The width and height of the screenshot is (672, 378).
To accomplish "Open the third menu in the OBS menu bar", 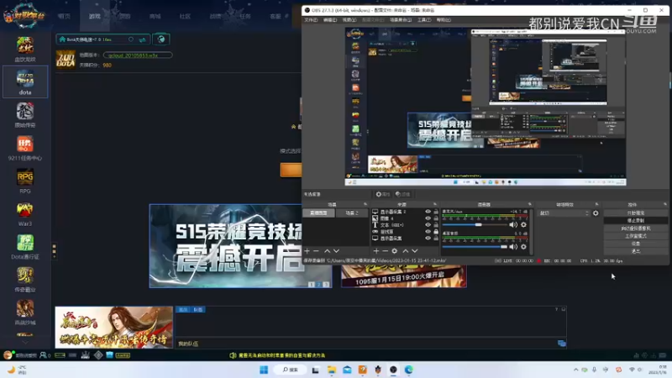I will point(349,19).
